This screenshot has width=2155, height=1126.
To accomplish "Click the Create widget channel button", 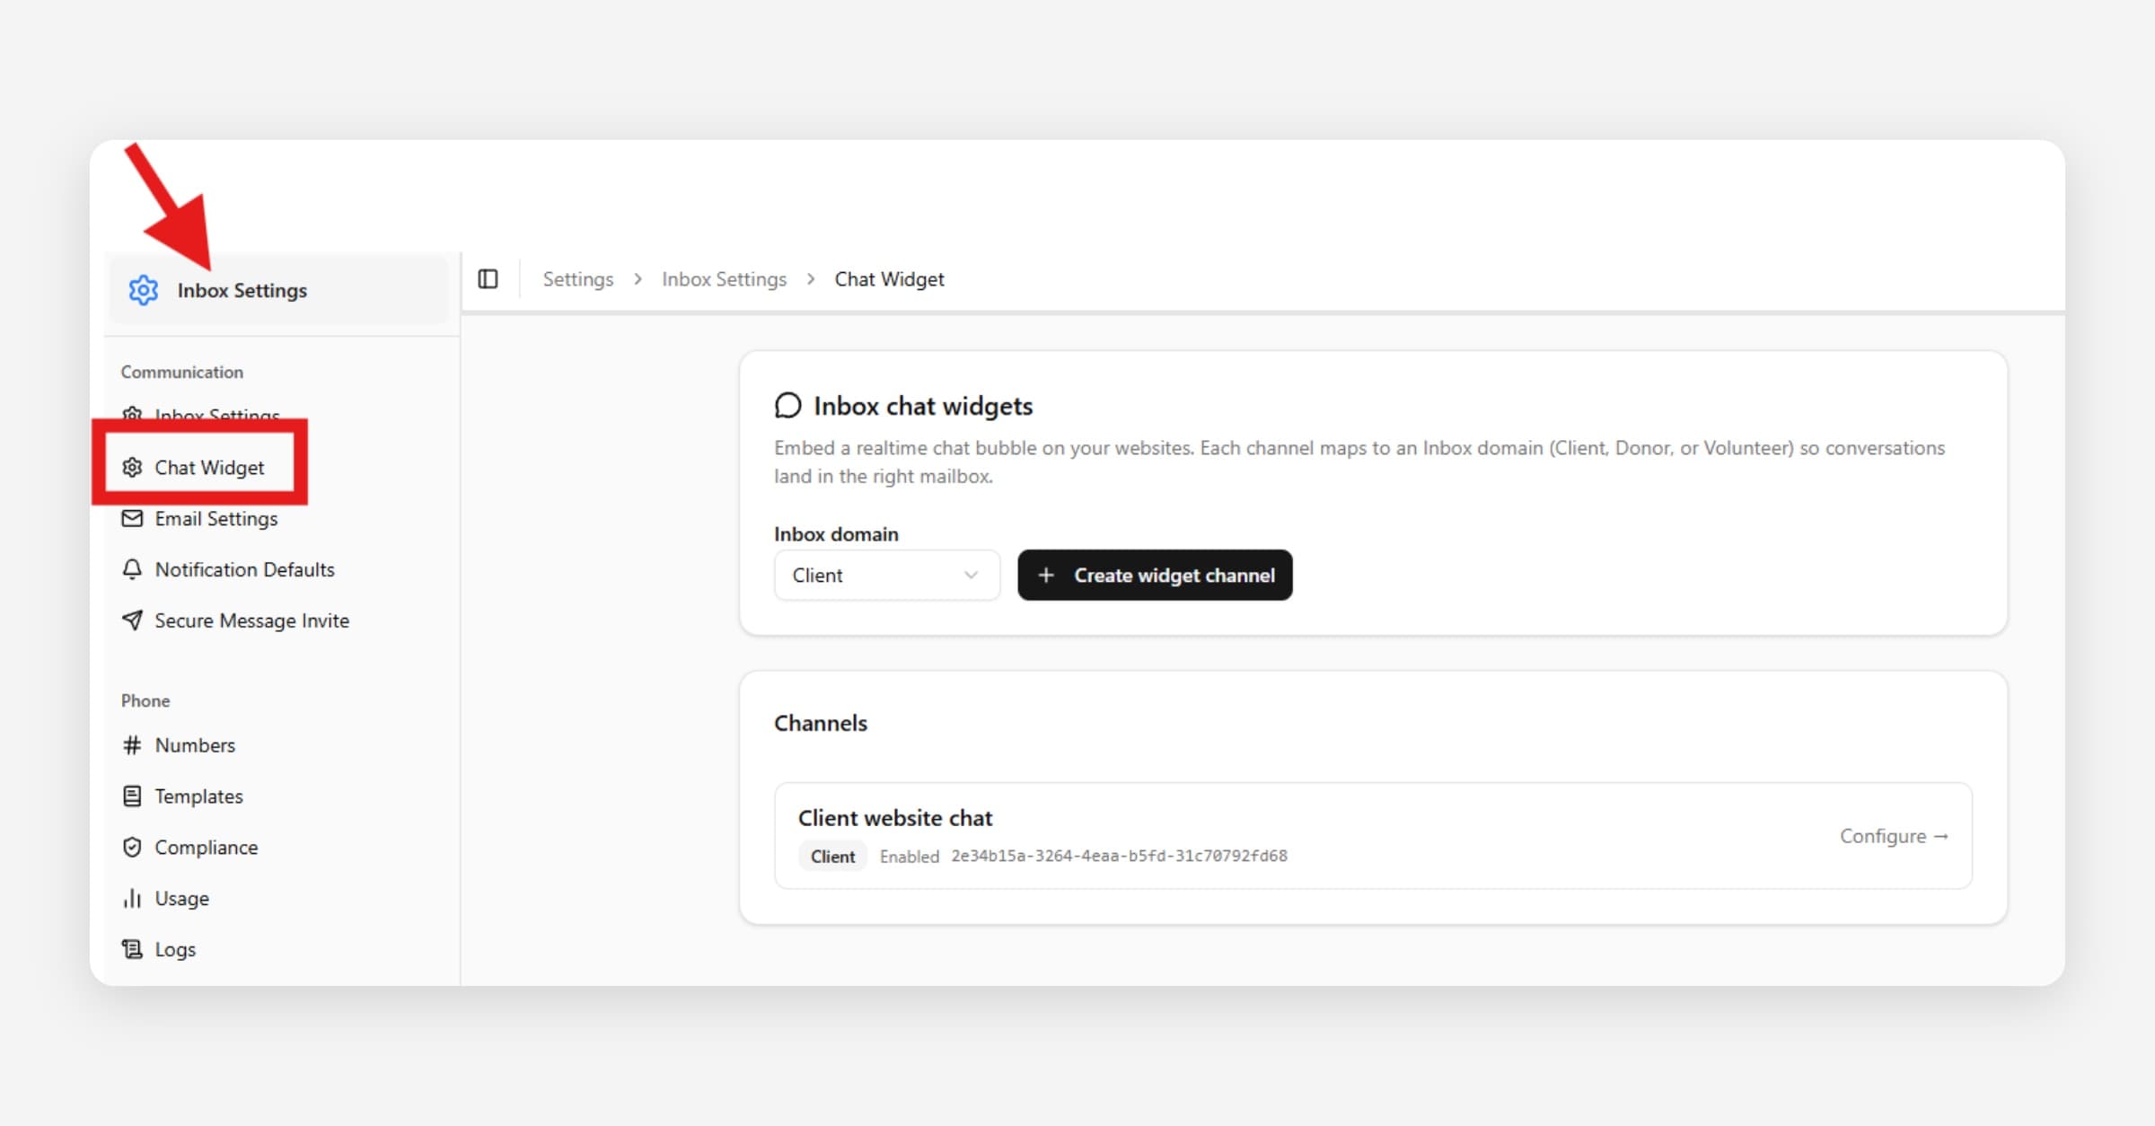I will point(1155,575).
